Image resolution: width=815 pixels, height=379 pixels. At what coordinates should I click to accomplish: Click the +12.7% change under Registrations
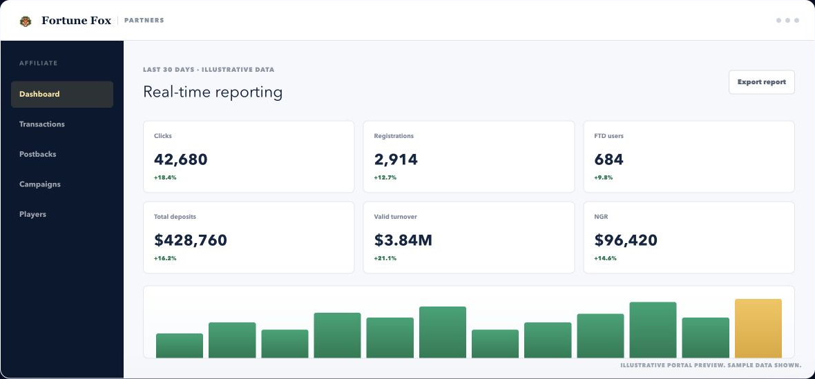385,177
